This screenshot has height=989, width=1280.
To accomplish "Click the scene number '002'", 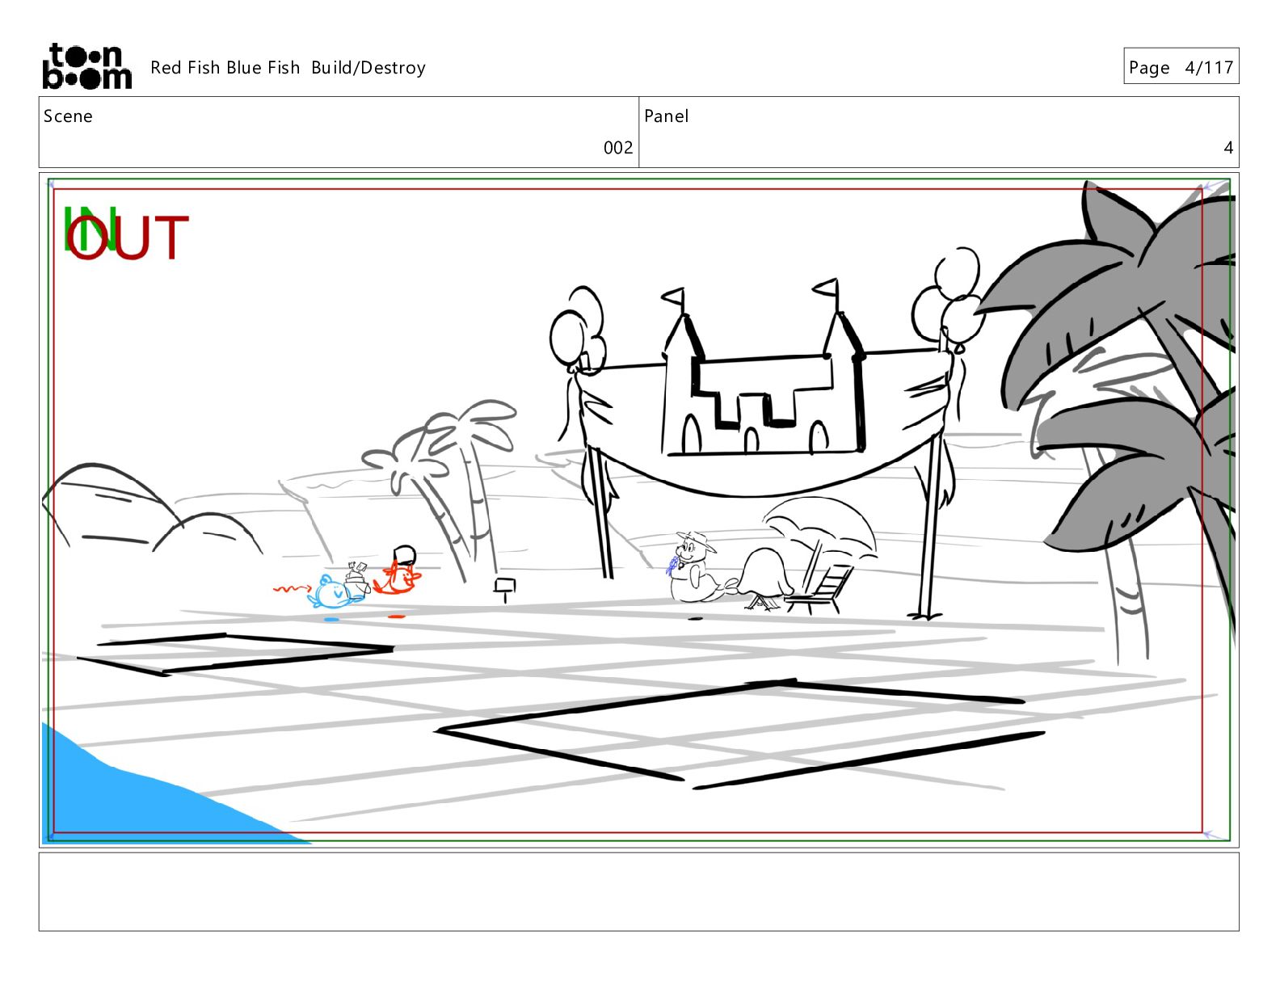I will coord(618,148).
